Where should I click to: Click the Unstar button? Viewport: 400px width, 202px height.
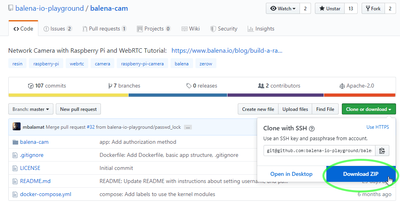pyautogui.click(x=330, y=9)
